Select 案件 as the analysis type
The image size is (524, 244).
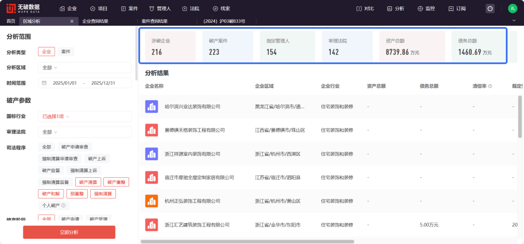65,52
